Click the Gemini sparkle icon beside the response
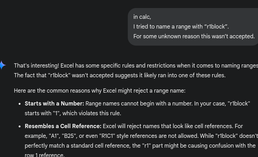 pyautogui.click(x=2, y=65)
